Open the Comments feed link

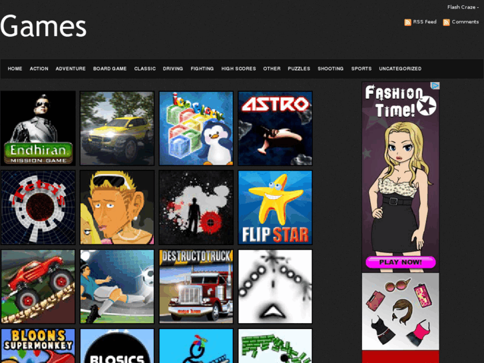(x=465, y=22)
